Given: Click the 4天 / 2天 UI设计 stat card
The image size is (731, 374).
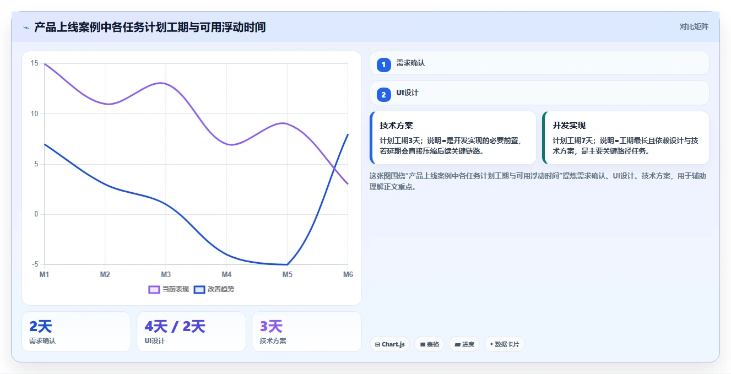Looking at the screenshot, I should (x=191, y=332).
